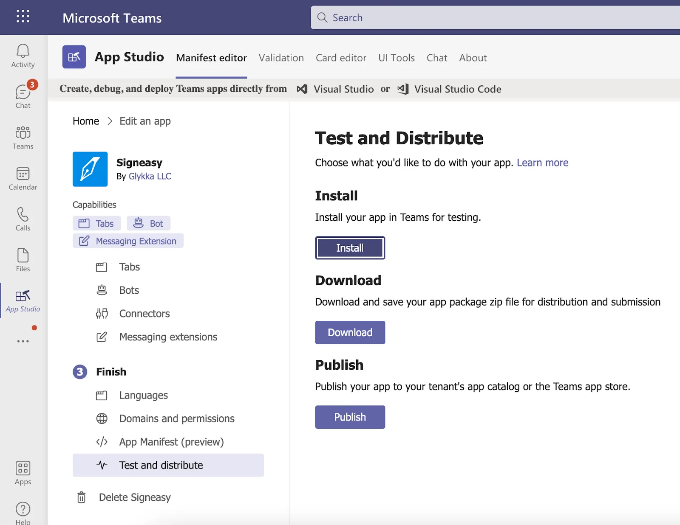Select Test and distribute
The width and height of the screenshot is (680, 525).
click(x=168, y=465)
